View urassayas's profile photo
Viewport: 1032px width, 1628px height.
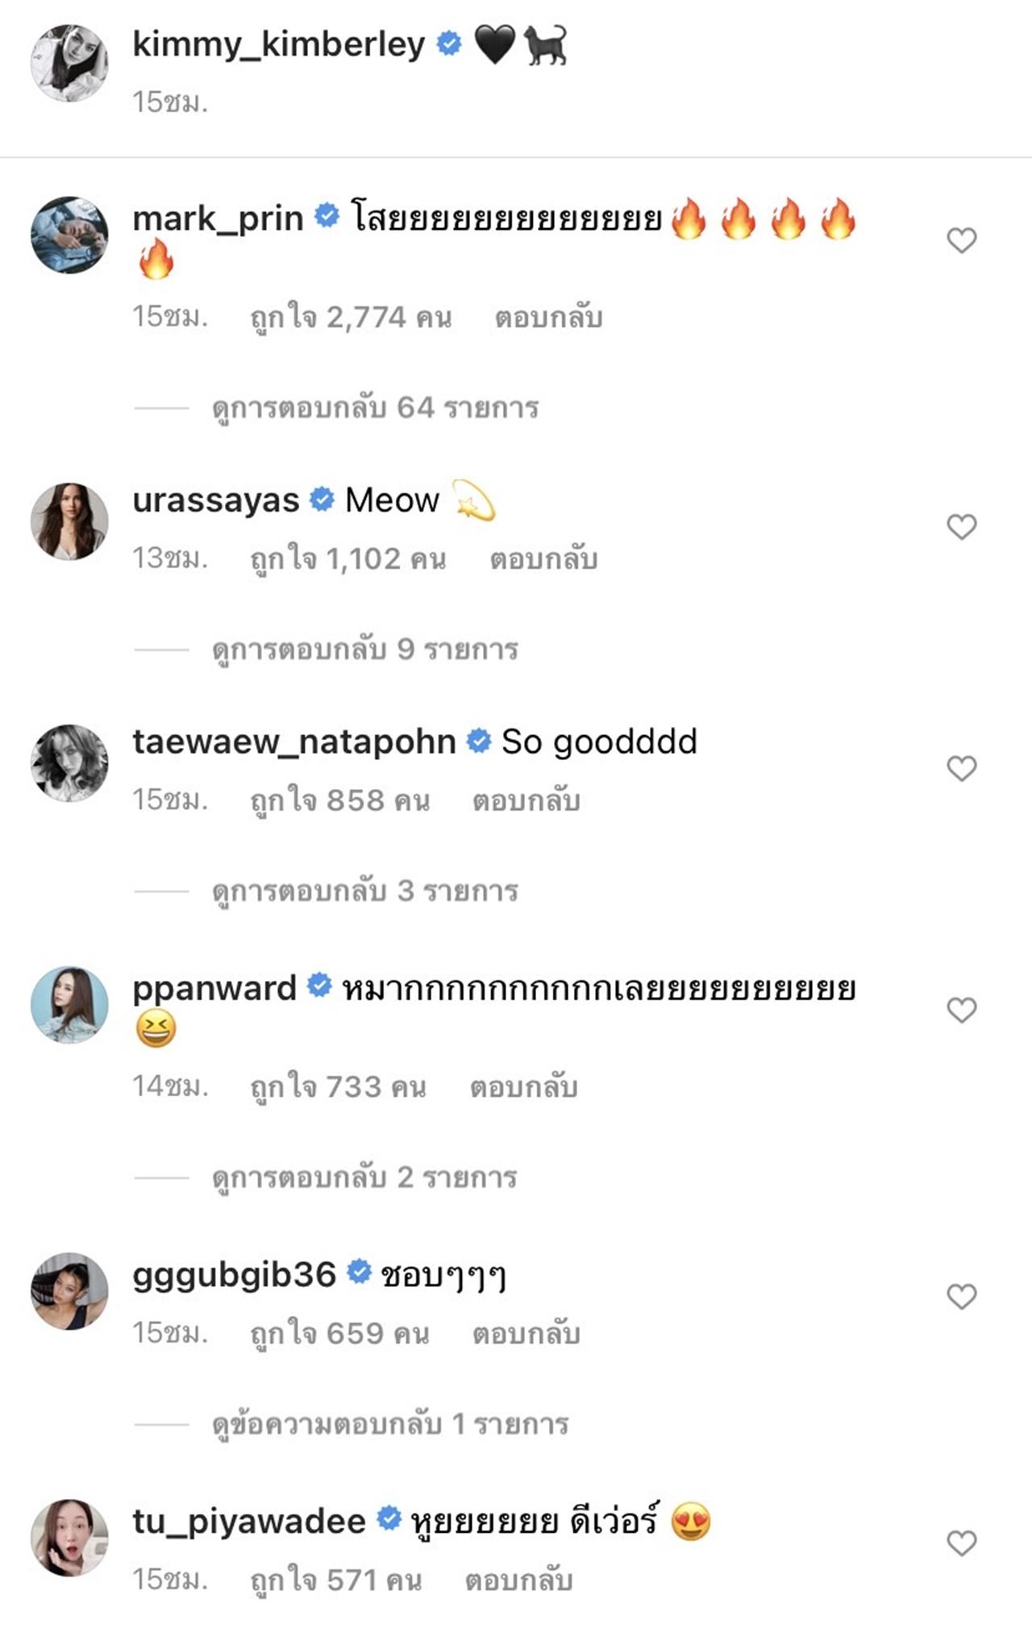pyautogui.click(x=69, y=521)
